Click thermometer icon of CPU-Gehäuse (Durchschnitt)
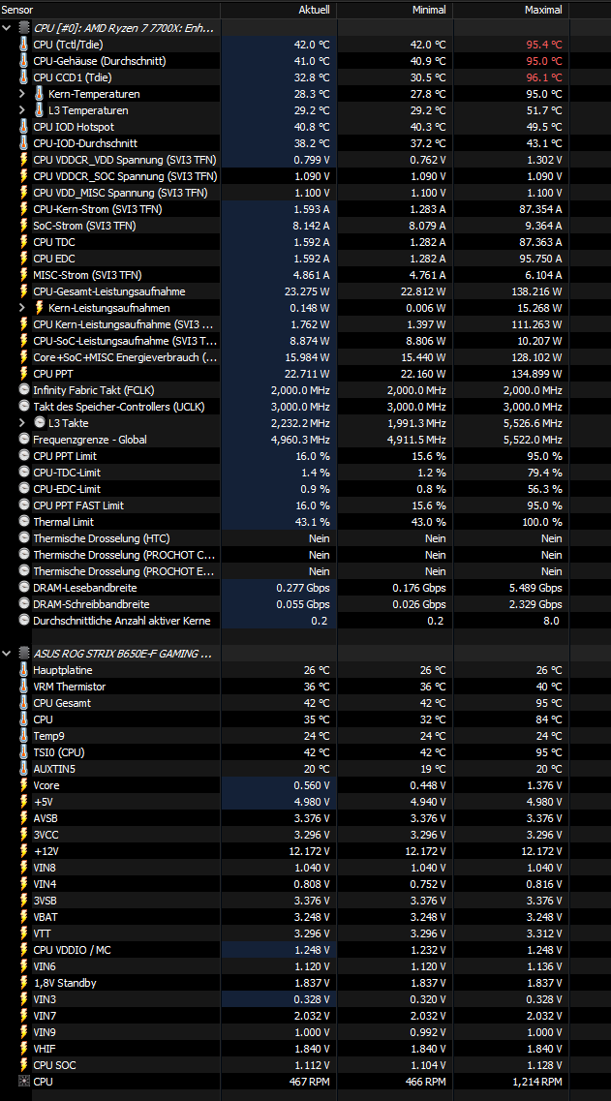Image resolution: width=611 pixels, height=1101 pixels. coord(24,60)
